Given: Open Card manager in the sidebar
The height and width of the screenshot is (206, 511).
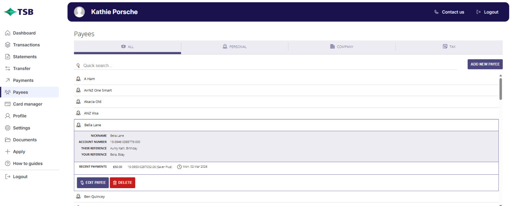Looking at the screenshot, I should [x=30, y=104].
